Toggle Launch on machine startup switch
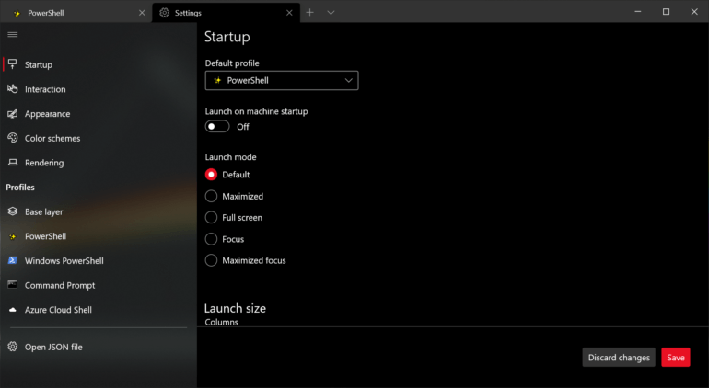 [x=217, y=127]
